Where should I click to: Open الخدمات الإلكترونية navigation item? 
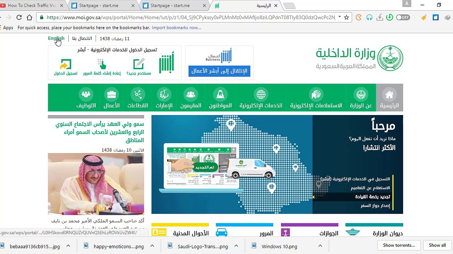261,98
